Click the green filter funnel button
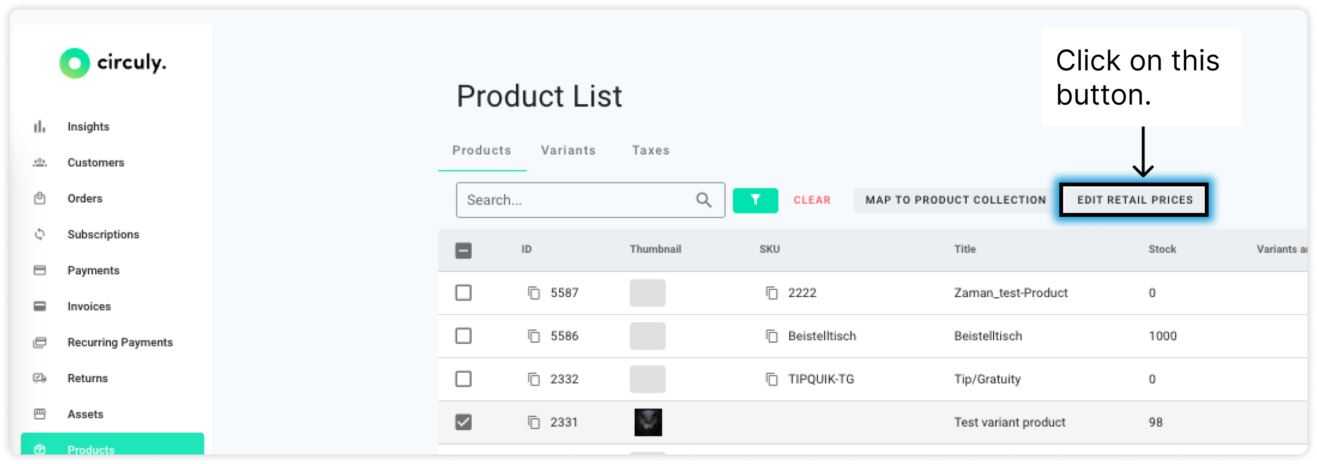The width and height of the screenshot is (1317, 464). pyautogui.click(x=755, y=200)
